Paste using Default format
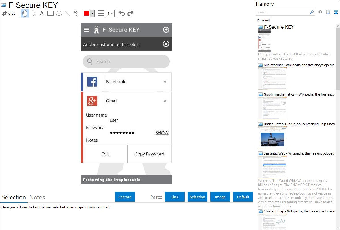340x230 pixels. click(243, 197)
